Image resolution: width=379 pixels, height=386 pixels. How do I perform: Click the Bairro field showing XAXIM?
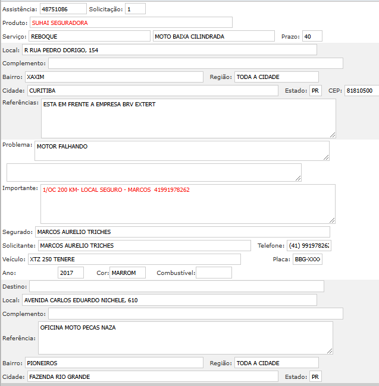114,77
